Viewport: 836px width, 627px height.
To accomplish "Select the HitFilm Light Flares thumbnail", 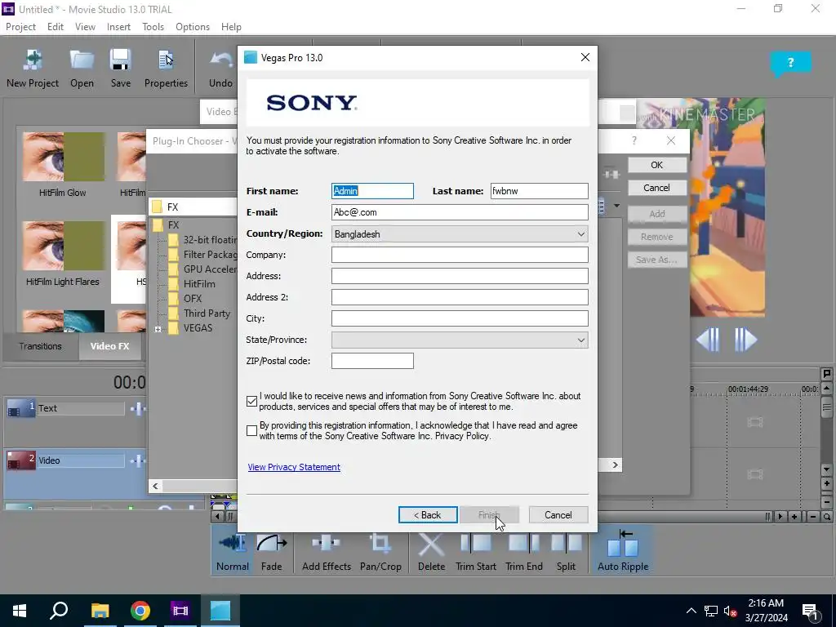I will (x=62, y=246).
